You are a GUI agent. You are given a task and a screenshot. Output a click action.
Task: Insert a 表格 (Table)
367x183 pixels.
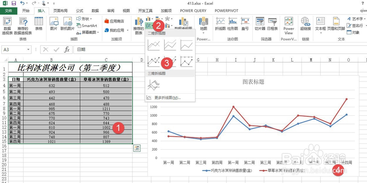click(x=39, y=24)
